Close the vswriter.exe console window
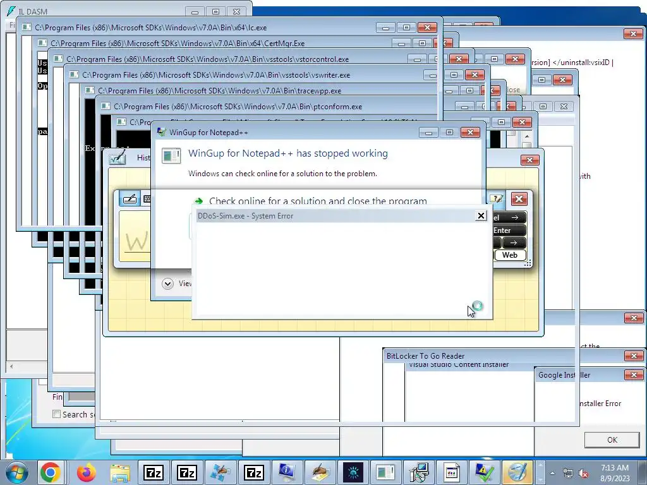The width and height of the screenshot is (647, 485). [475, 75]
